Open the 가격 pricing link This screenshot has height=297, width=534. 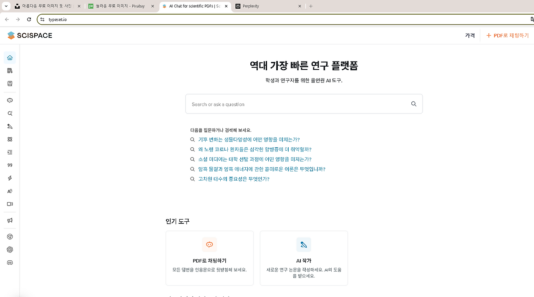pos(470,35)
